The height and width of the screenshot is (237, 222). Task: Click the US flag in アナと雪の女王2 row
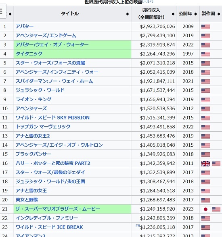pos(205,137)
